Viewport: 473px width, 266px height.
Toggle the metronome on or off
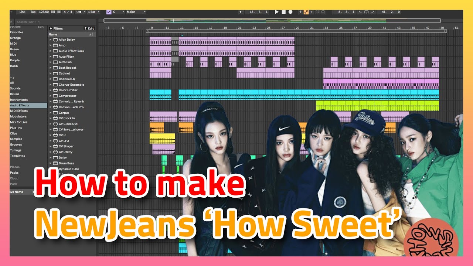tap(79, 12)
